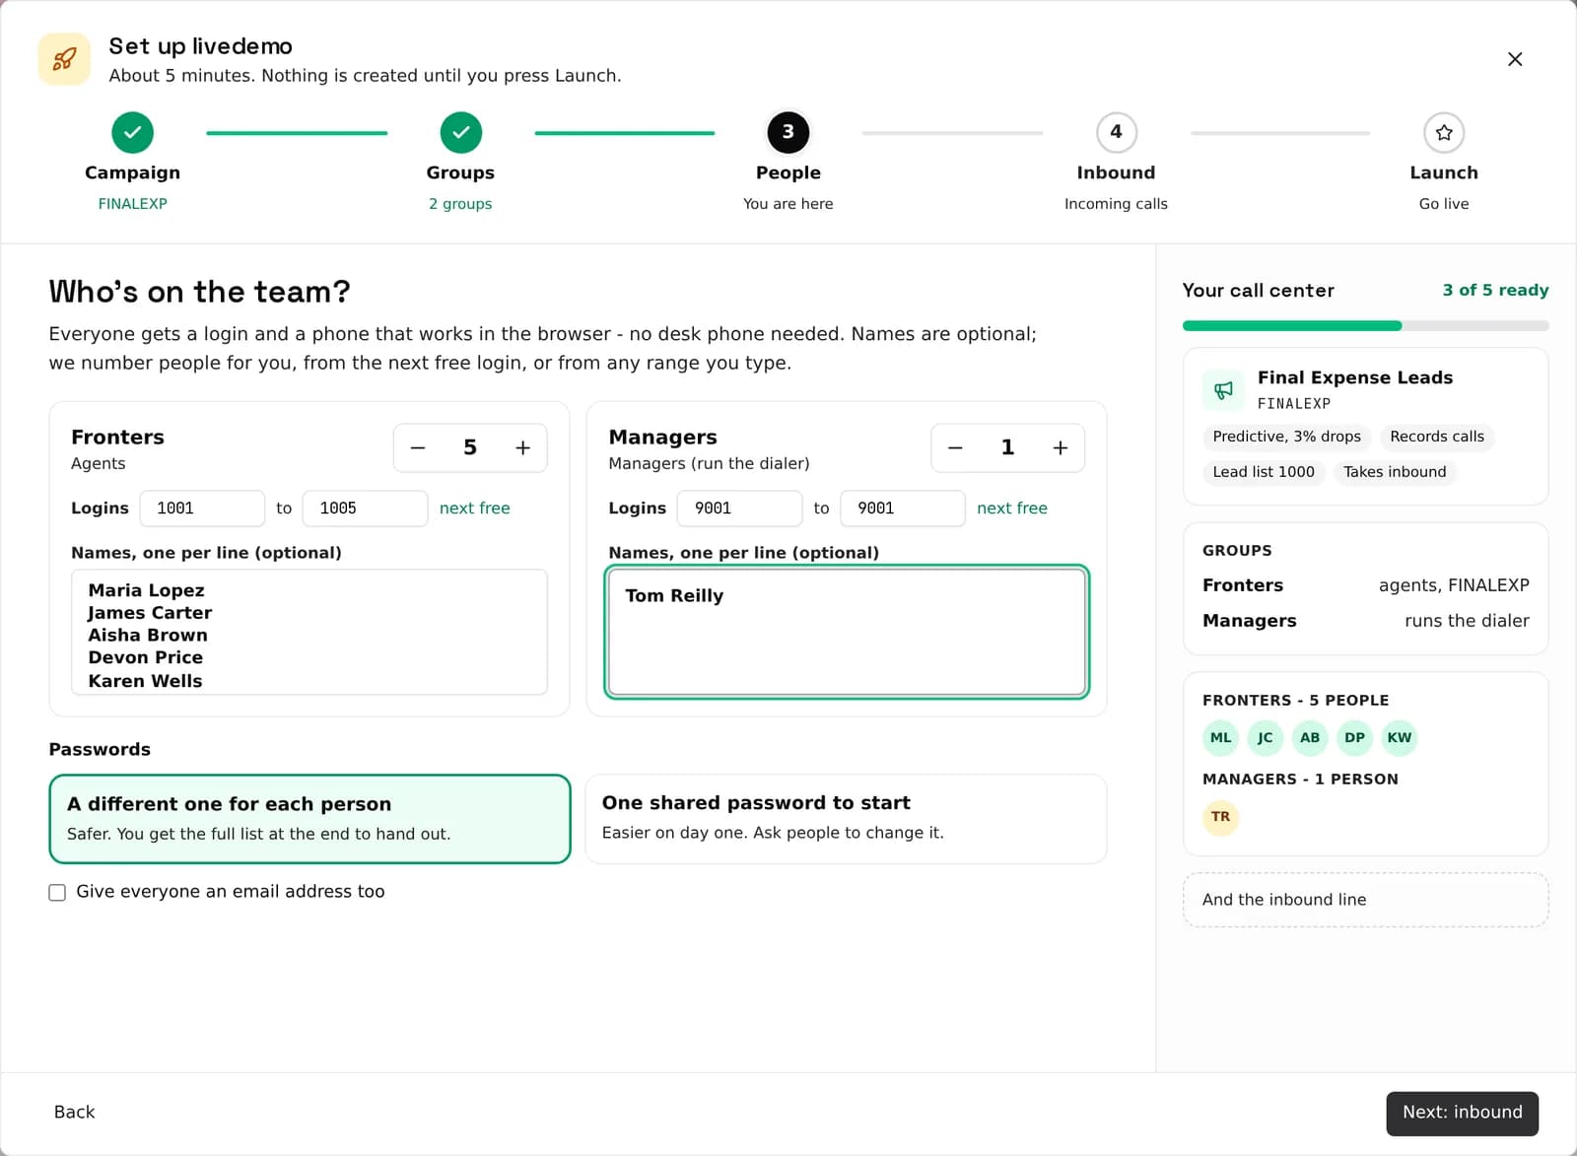Click the Managers count value 1
The height and width of the screenshot is (1156, 1577).
1007,447
